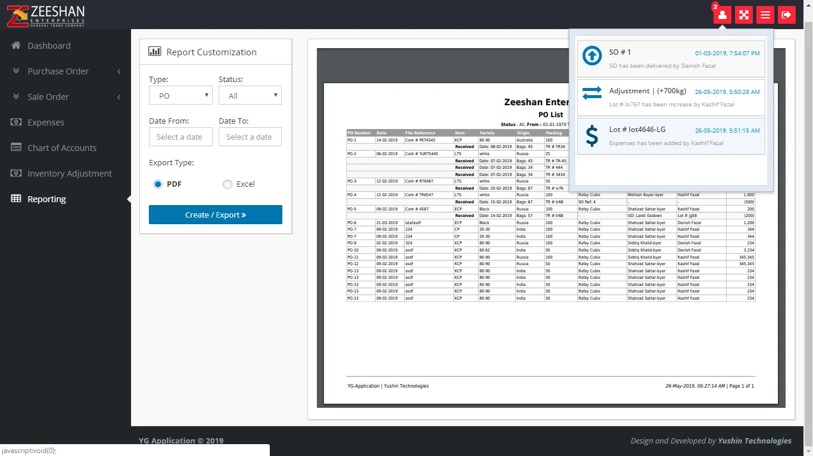Expand the Sale Order submenu
This screenshot has width=813, height=456.
pos(66,97)
